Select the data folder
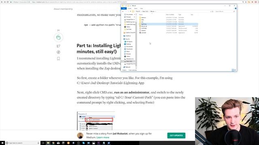 pyautogui.click(x=142, y=20)
